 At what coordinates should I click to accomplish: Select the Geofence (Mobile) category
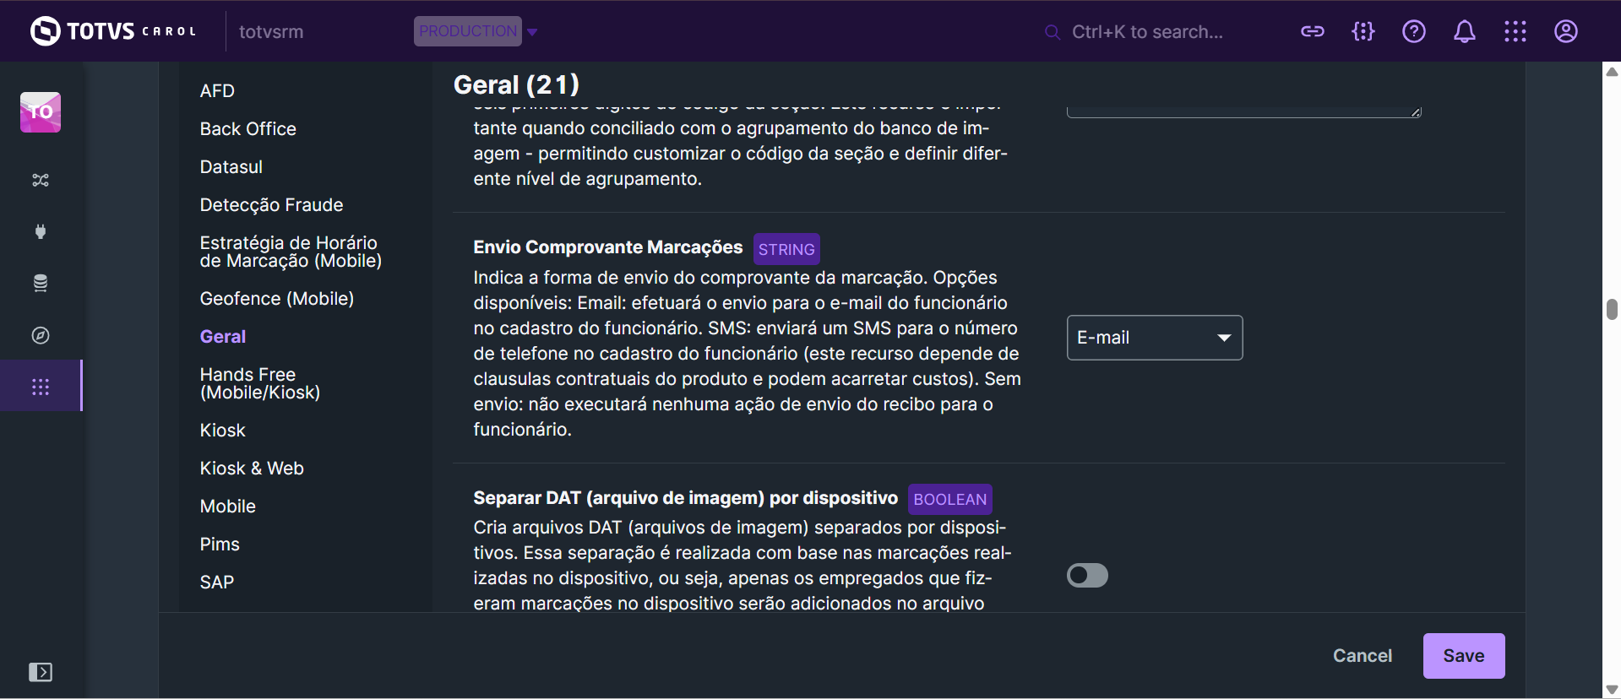pyautogui.click(x=277, y=299)
